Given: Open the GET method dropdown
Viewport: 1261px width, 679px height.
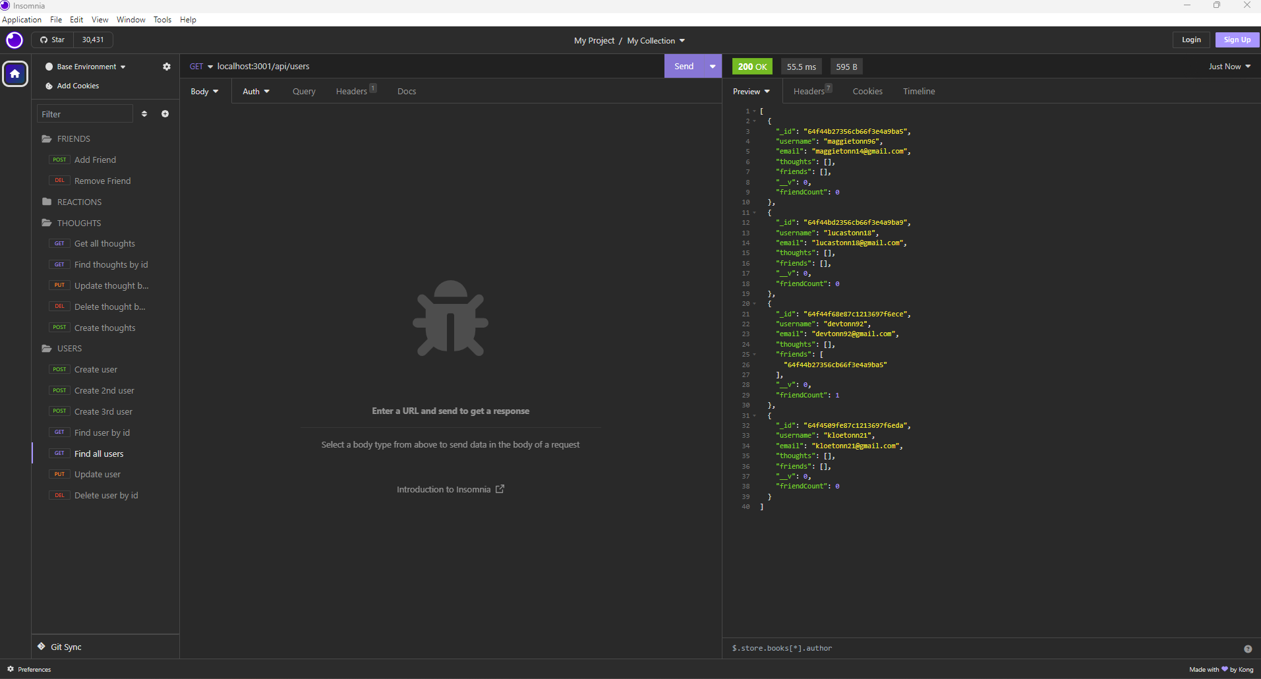Looking at the screenshot, I should pyautogui.click(x=200, y=66).
